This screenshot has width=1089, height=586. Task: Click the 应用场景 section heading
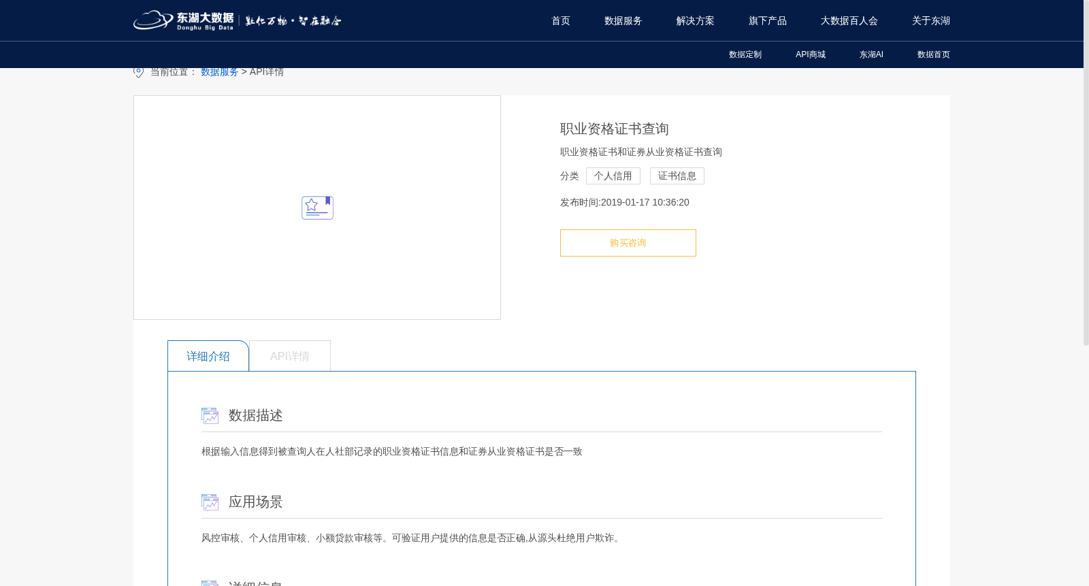[256, 502]
